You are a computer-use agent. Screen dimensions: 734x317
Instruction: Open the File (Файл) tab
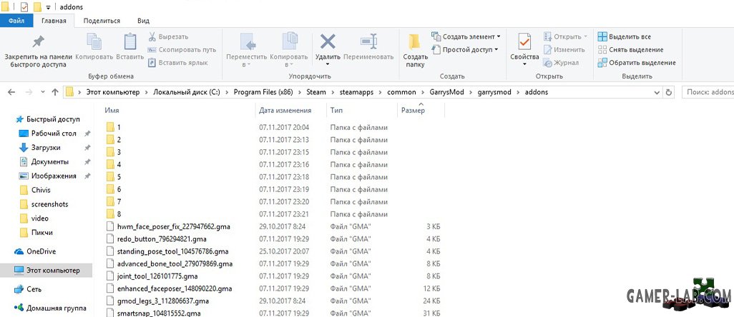tap(16, 21)
